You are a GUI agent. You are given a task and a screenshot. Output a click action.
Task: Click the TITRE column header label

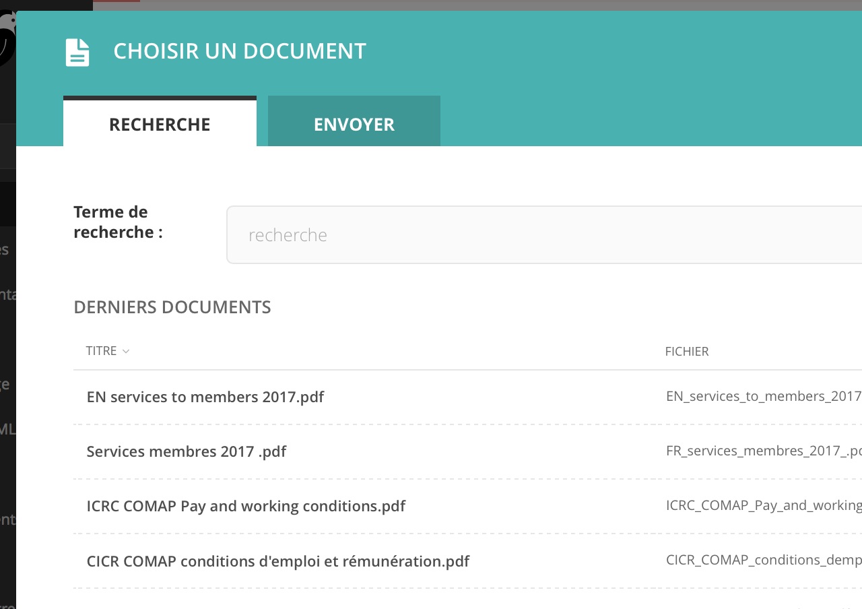(101, 351)
